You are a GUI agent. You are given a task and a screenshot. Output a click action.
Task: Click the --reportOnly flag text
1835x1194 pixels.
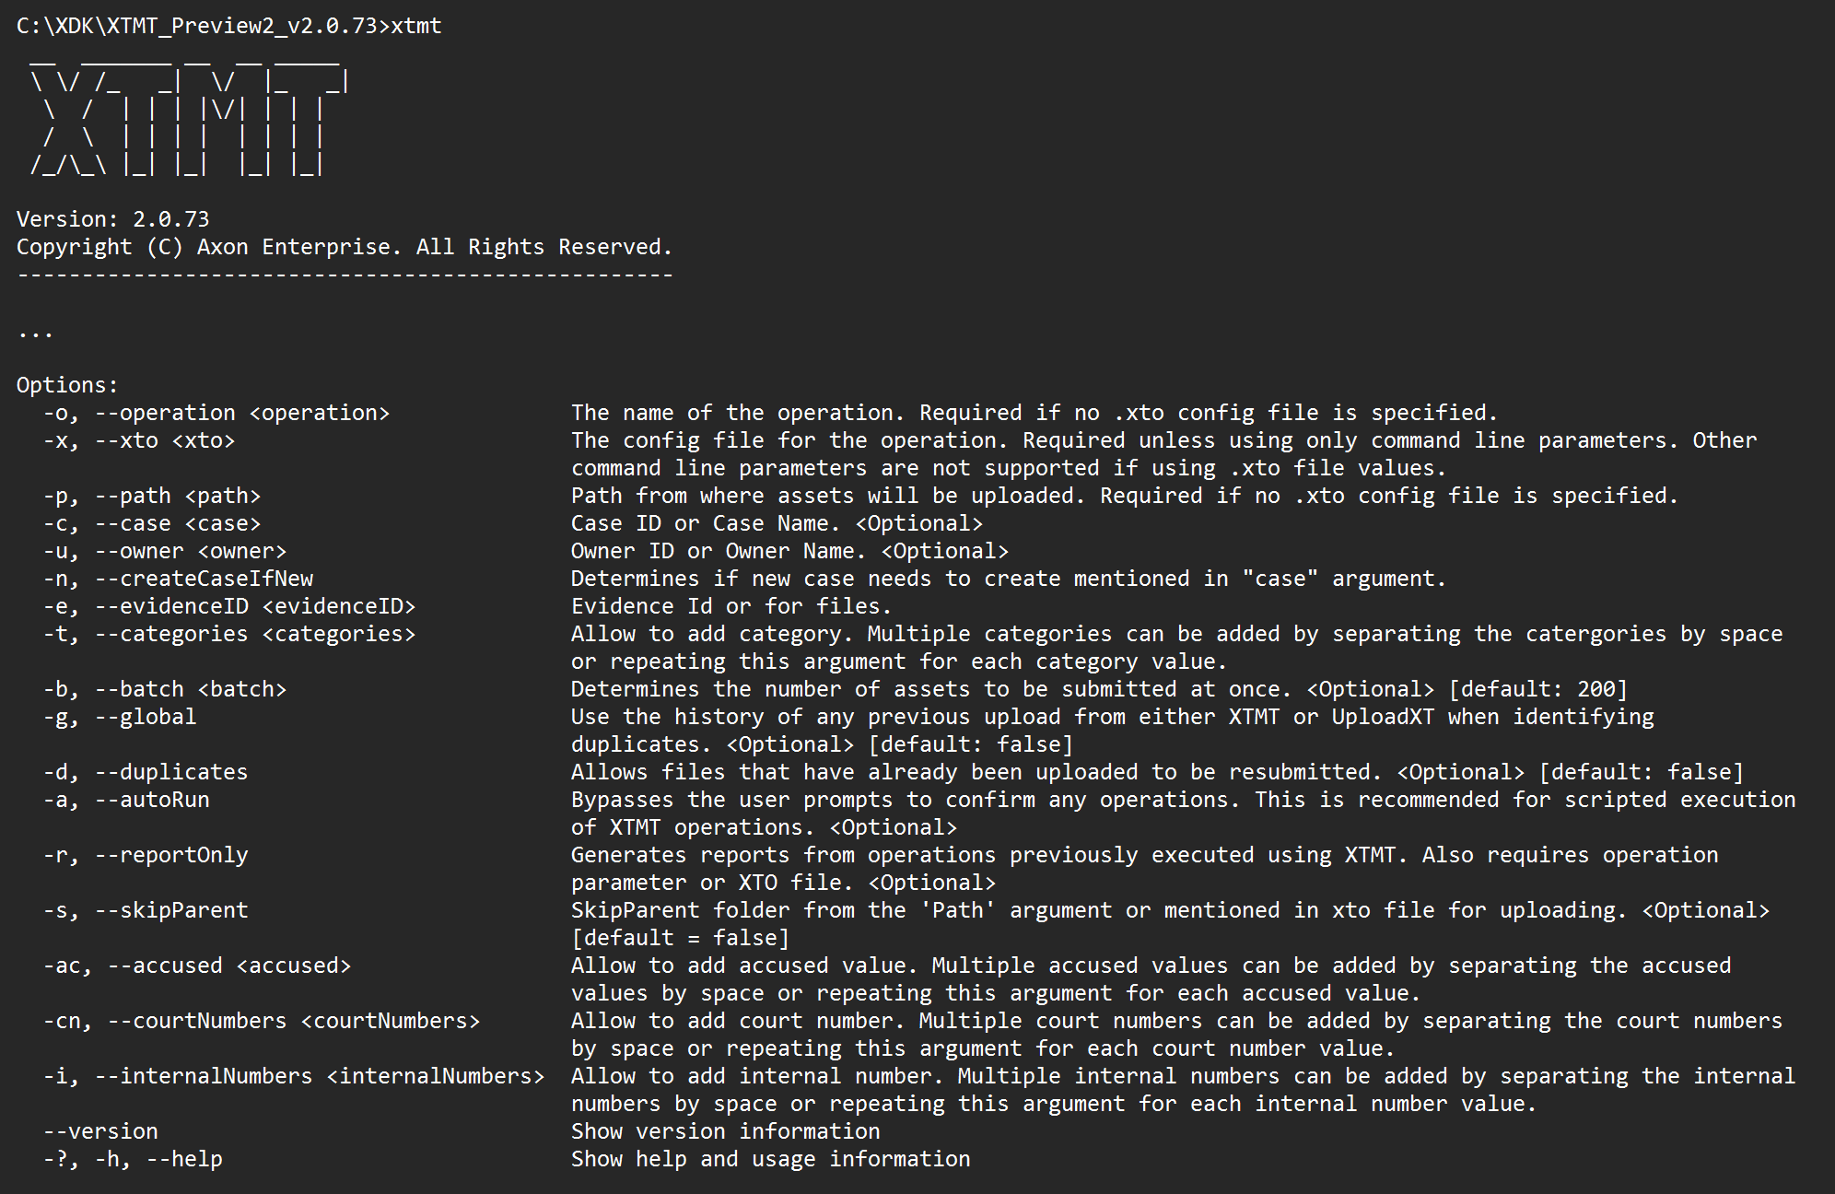(x=171, y=855)
